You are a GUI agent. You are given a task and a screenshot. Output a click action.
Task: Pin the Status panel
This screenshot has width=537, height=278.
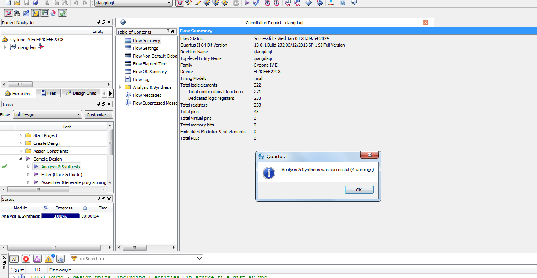[99, 199]
